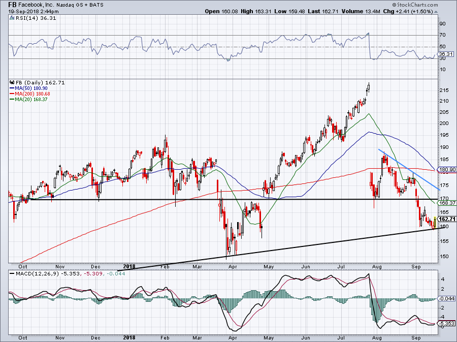Select the Last 162.71 header value
This screenshot has height=342, width=457.
coord(323,12)
